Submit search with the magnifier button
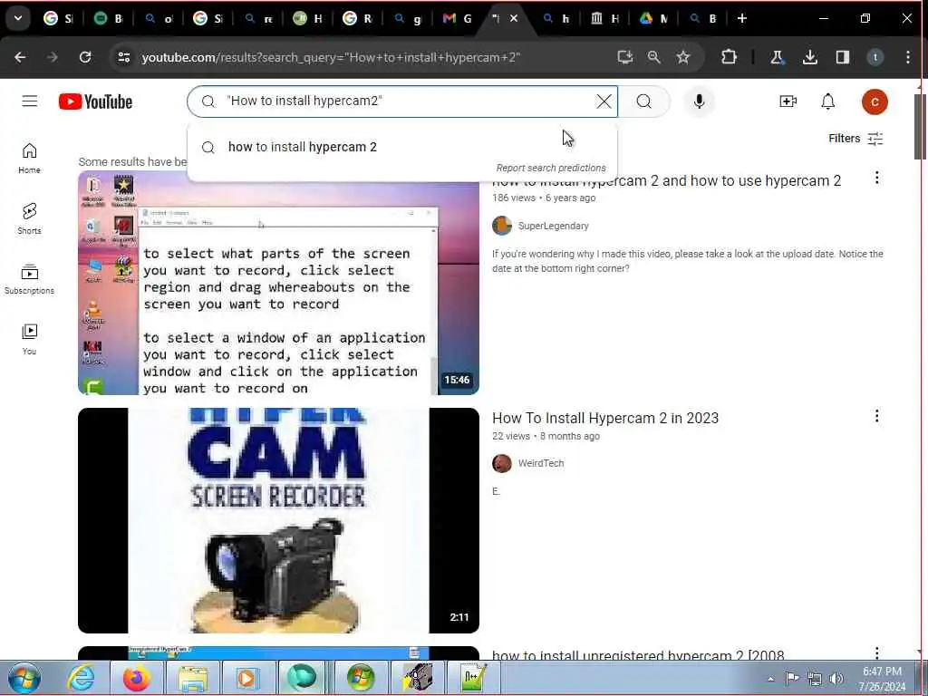928x696 pixels. [644, 101]
